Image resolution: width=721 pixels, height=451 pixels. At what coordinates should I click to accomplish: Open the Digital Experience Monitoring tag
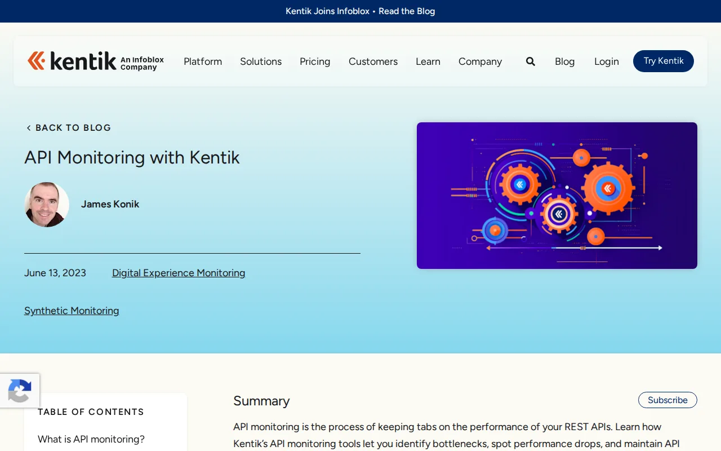pyautogui.click(x=179, y=273)
